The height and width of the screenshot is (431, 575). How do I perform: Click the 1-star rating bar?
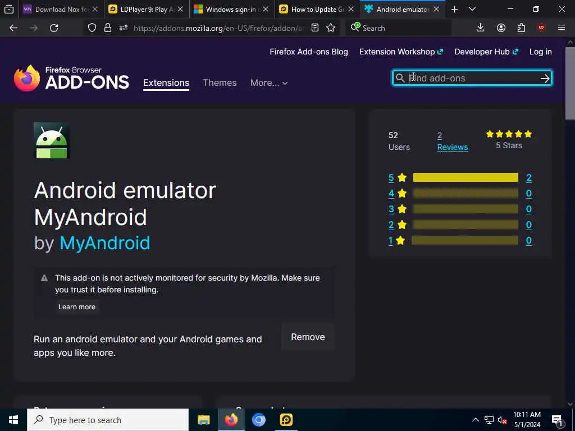click(x=464, y=240)
